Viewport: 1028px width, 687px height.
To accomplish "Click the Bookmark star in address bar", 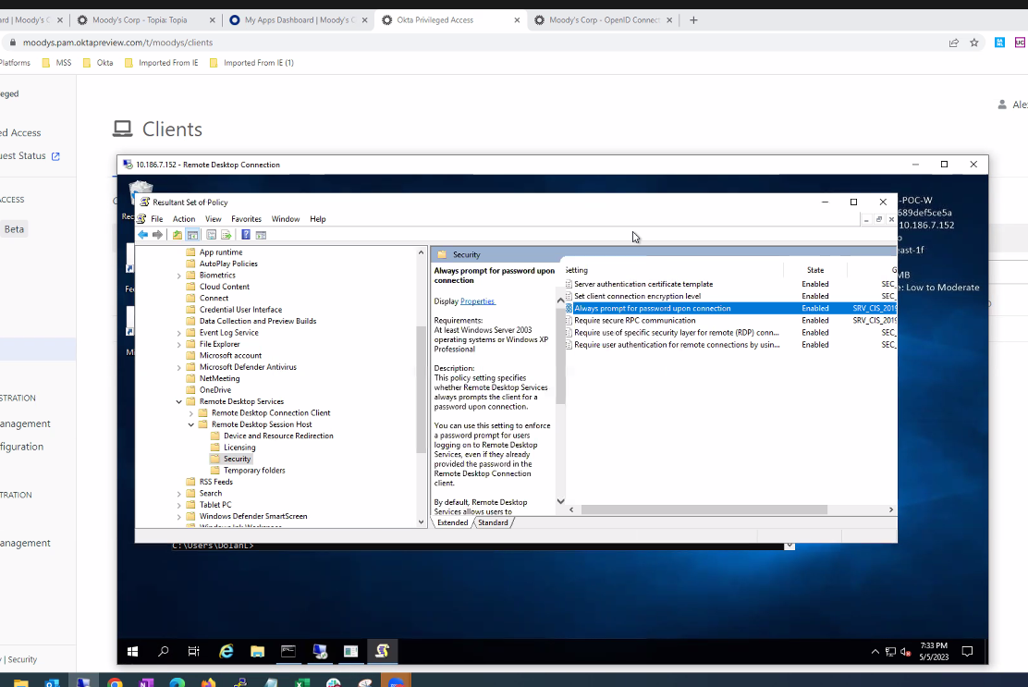I will click(973, 43).
